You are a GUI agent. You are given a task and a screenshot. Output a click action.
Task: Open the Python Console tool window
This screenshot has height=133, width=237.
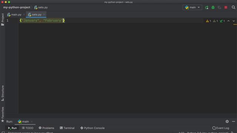pyautogui.click(x=92, y=128)
